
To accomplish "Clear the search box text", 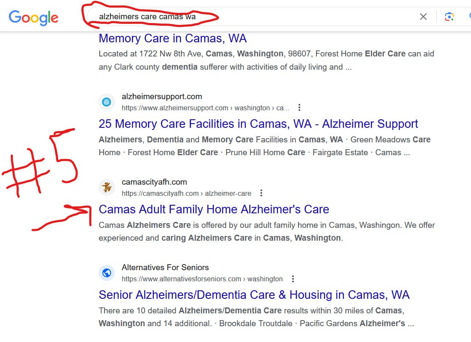I will tap(423, 17).
